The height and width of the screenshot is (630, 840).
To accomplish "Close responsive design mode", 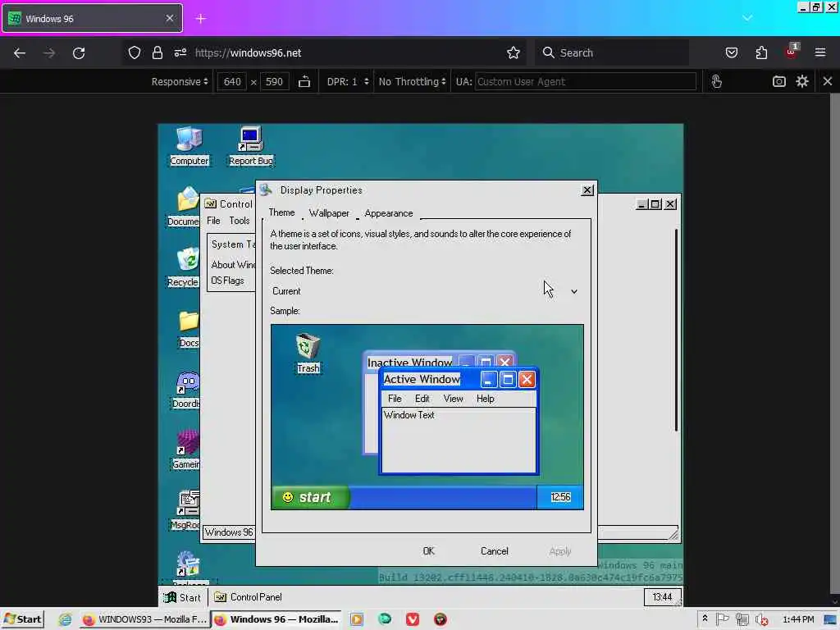I will coord(828,81).
